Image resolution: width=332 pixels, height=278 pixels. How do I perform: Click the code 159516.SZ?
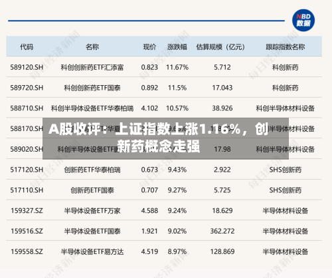pyautogui.click(x=27, y=231)
